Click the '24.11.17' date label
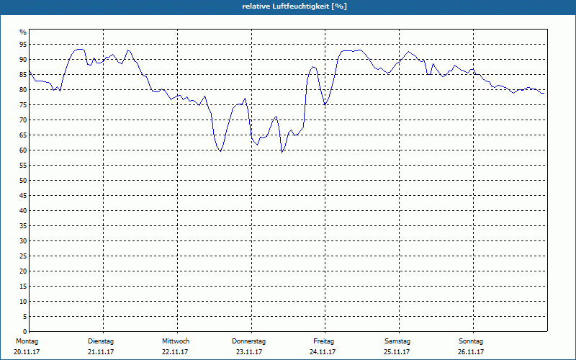 323,352
